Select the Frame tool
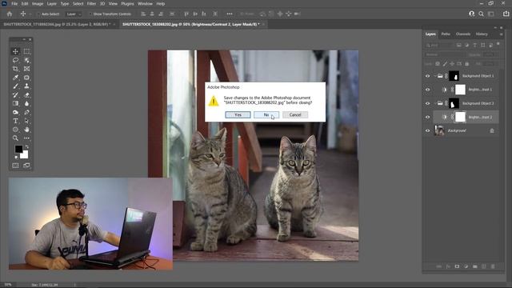Screen dimensions: 512x288 (26, 69)
